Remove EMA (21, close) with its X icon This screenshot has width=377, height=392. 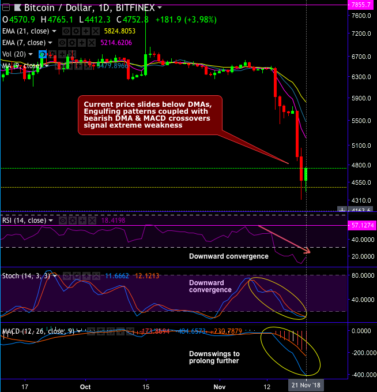coord(95,31)
